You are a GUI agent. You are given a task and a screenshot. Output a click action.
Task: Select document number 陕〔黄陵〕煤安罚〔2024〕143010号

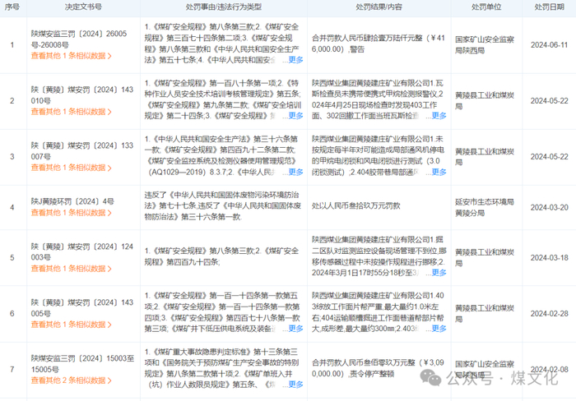82,95
